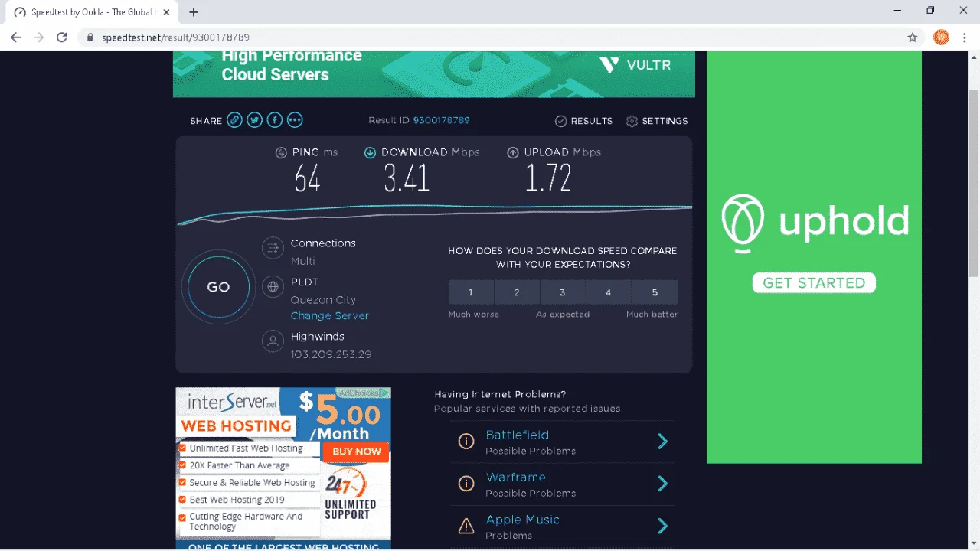Viewport: 980px width, 551px height.
Task: Click the Multi connections text
Action: click(302, 261)
